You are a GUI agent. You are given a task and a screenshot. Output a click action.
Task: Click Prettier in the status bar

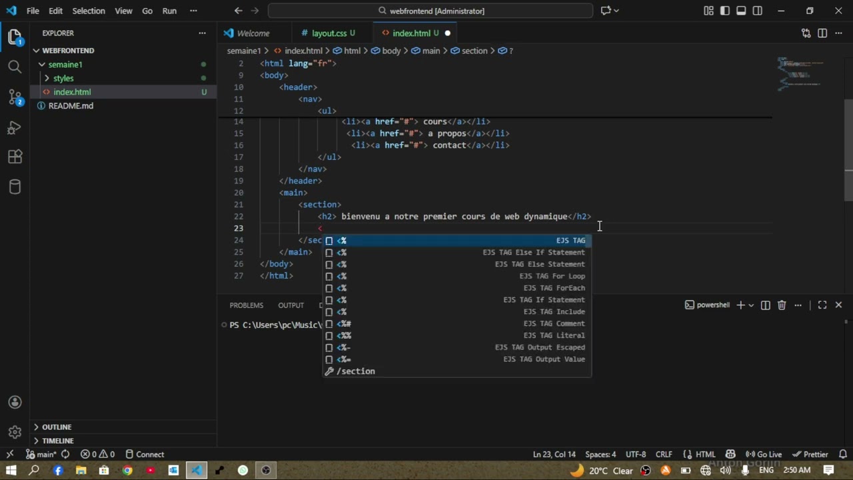810,454
